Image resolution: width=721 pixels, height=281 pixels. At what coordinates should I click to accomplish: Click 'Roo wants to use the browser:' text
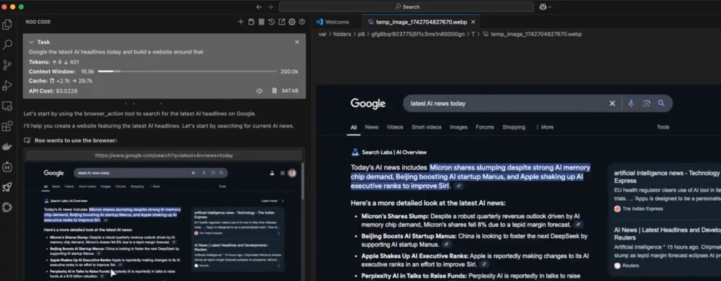[x=76, y=140]
